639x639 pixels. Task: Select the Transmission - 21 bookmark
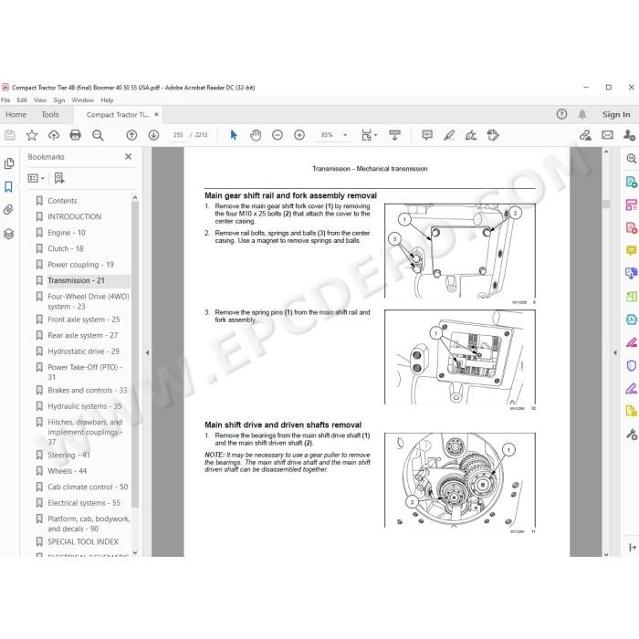tap(76, 280)
